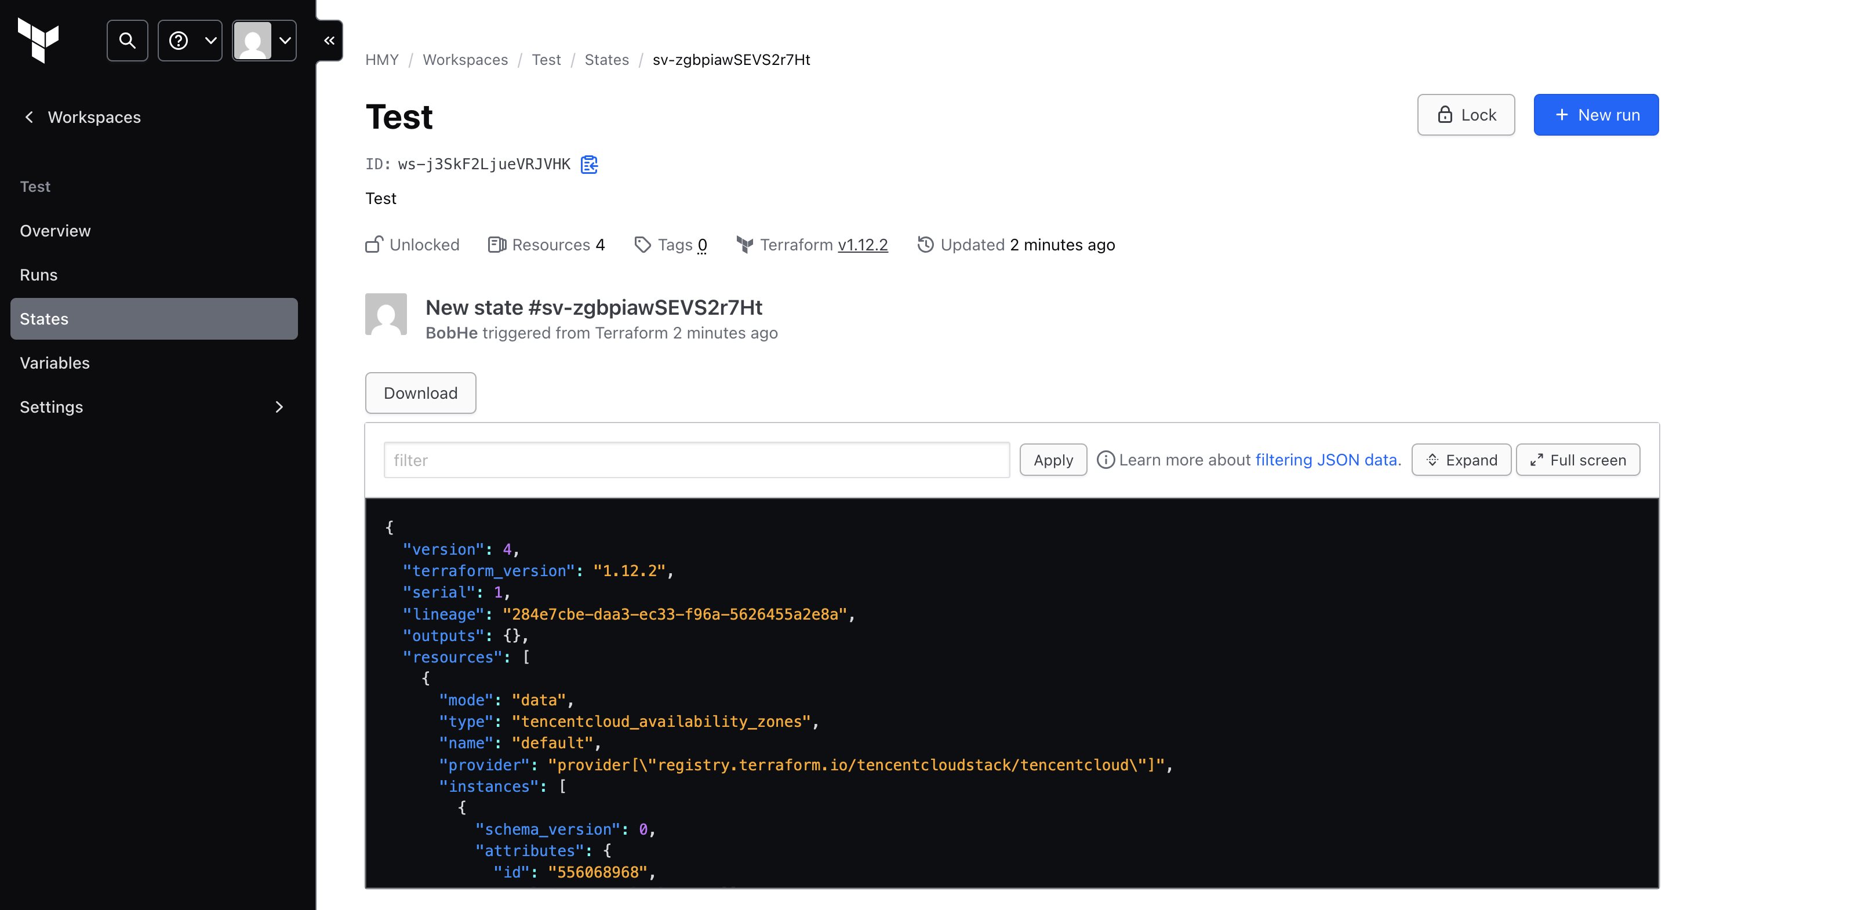Click Test breadcrumb link
The width and height of the screenshot is (1869, 910).
point(546,60)
